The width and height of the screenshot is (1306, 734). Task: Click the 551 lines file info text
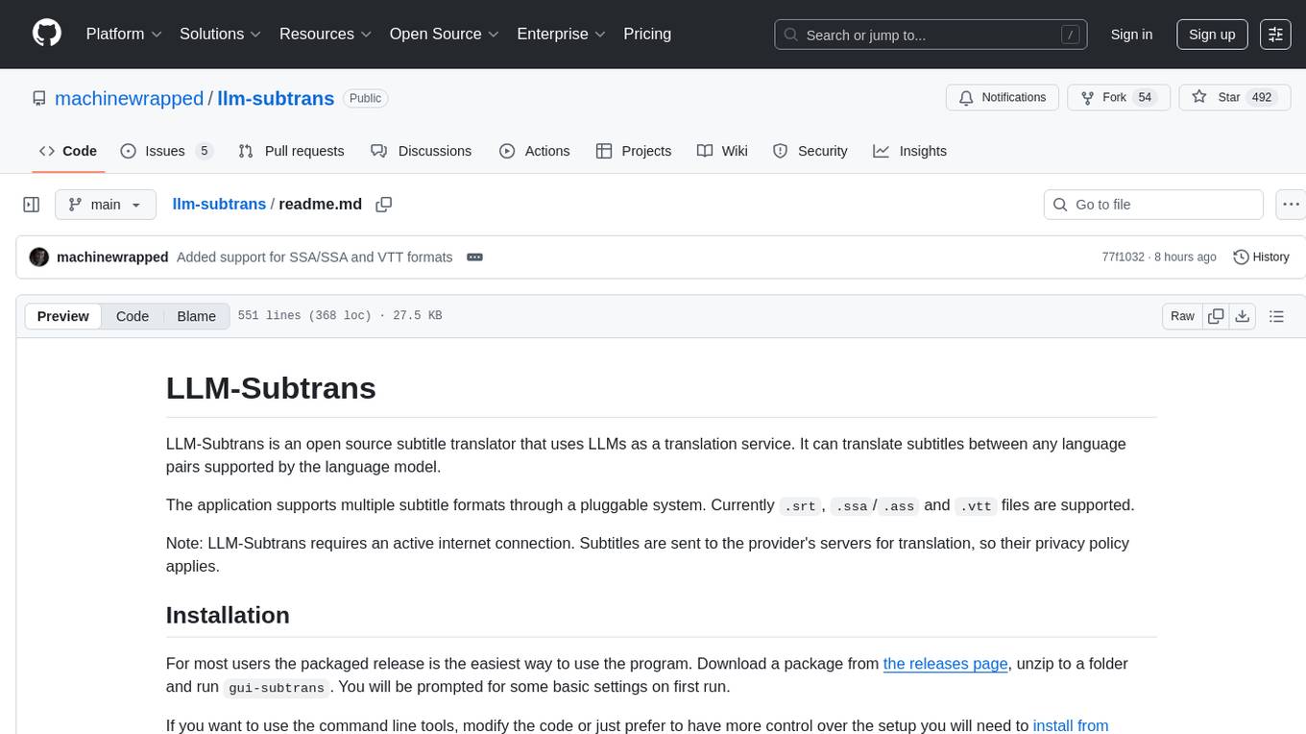pyautogui.click(x=340, y=316)
